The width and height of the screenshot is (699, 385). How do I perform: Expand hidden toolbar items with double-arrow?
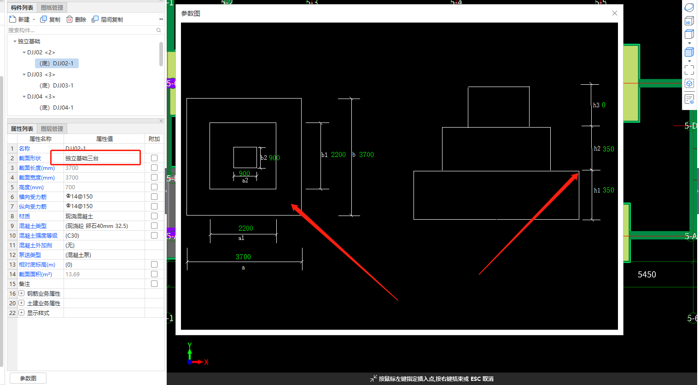coord(161,19)
